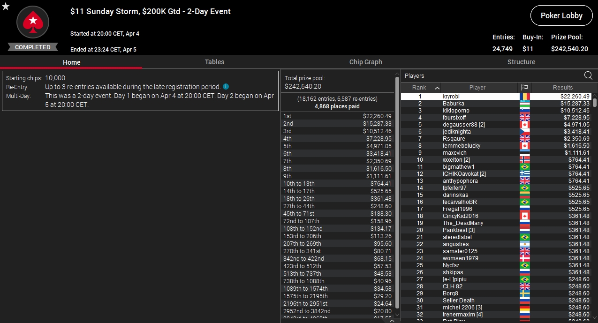598x323 pixels.
Task: Click the flag icon beside kryrobi
Action: pyautogui.click(x=524, y=97)
